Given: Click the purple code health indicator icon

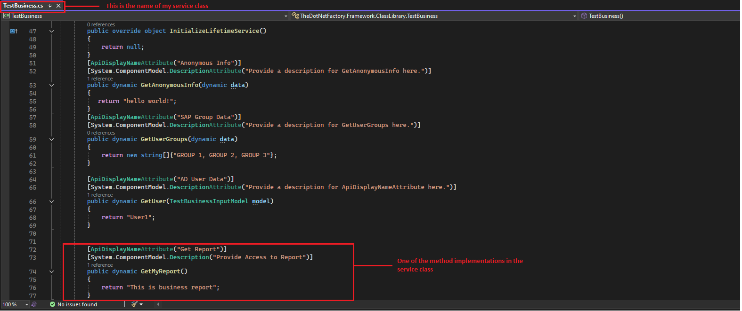Looking at the screenshot, I should point(34,304).
